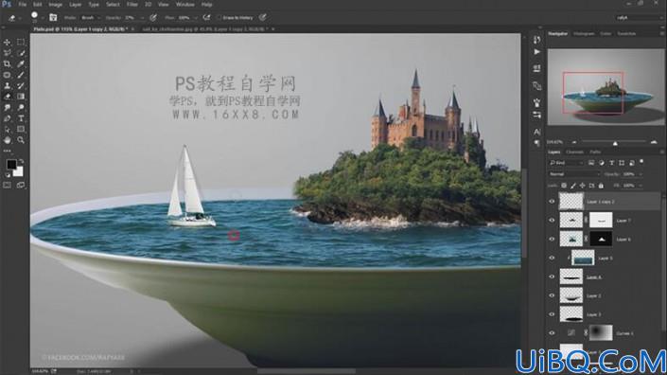Switch to the Paths tab
Image resolution: width=667 pixels, height=375 pixels.
click(x=595, y=152)
